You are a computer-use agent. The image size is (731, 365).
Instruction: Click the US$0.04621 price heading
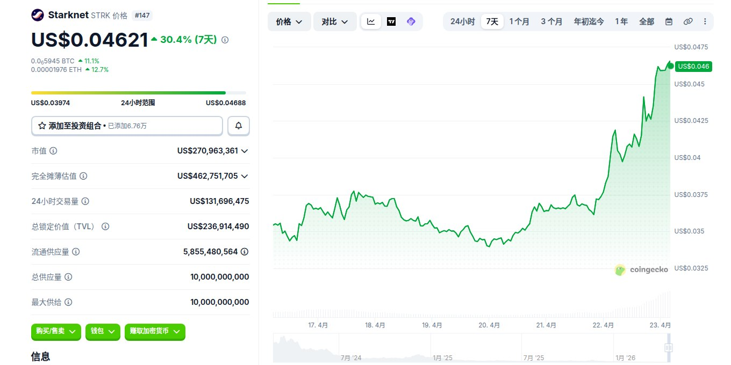point(89,40)
